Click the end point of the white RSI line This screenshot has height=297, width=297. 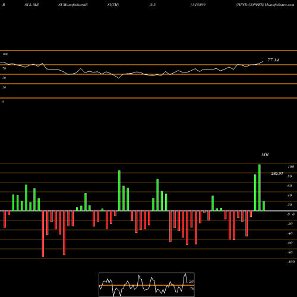[x=263, y=61]
